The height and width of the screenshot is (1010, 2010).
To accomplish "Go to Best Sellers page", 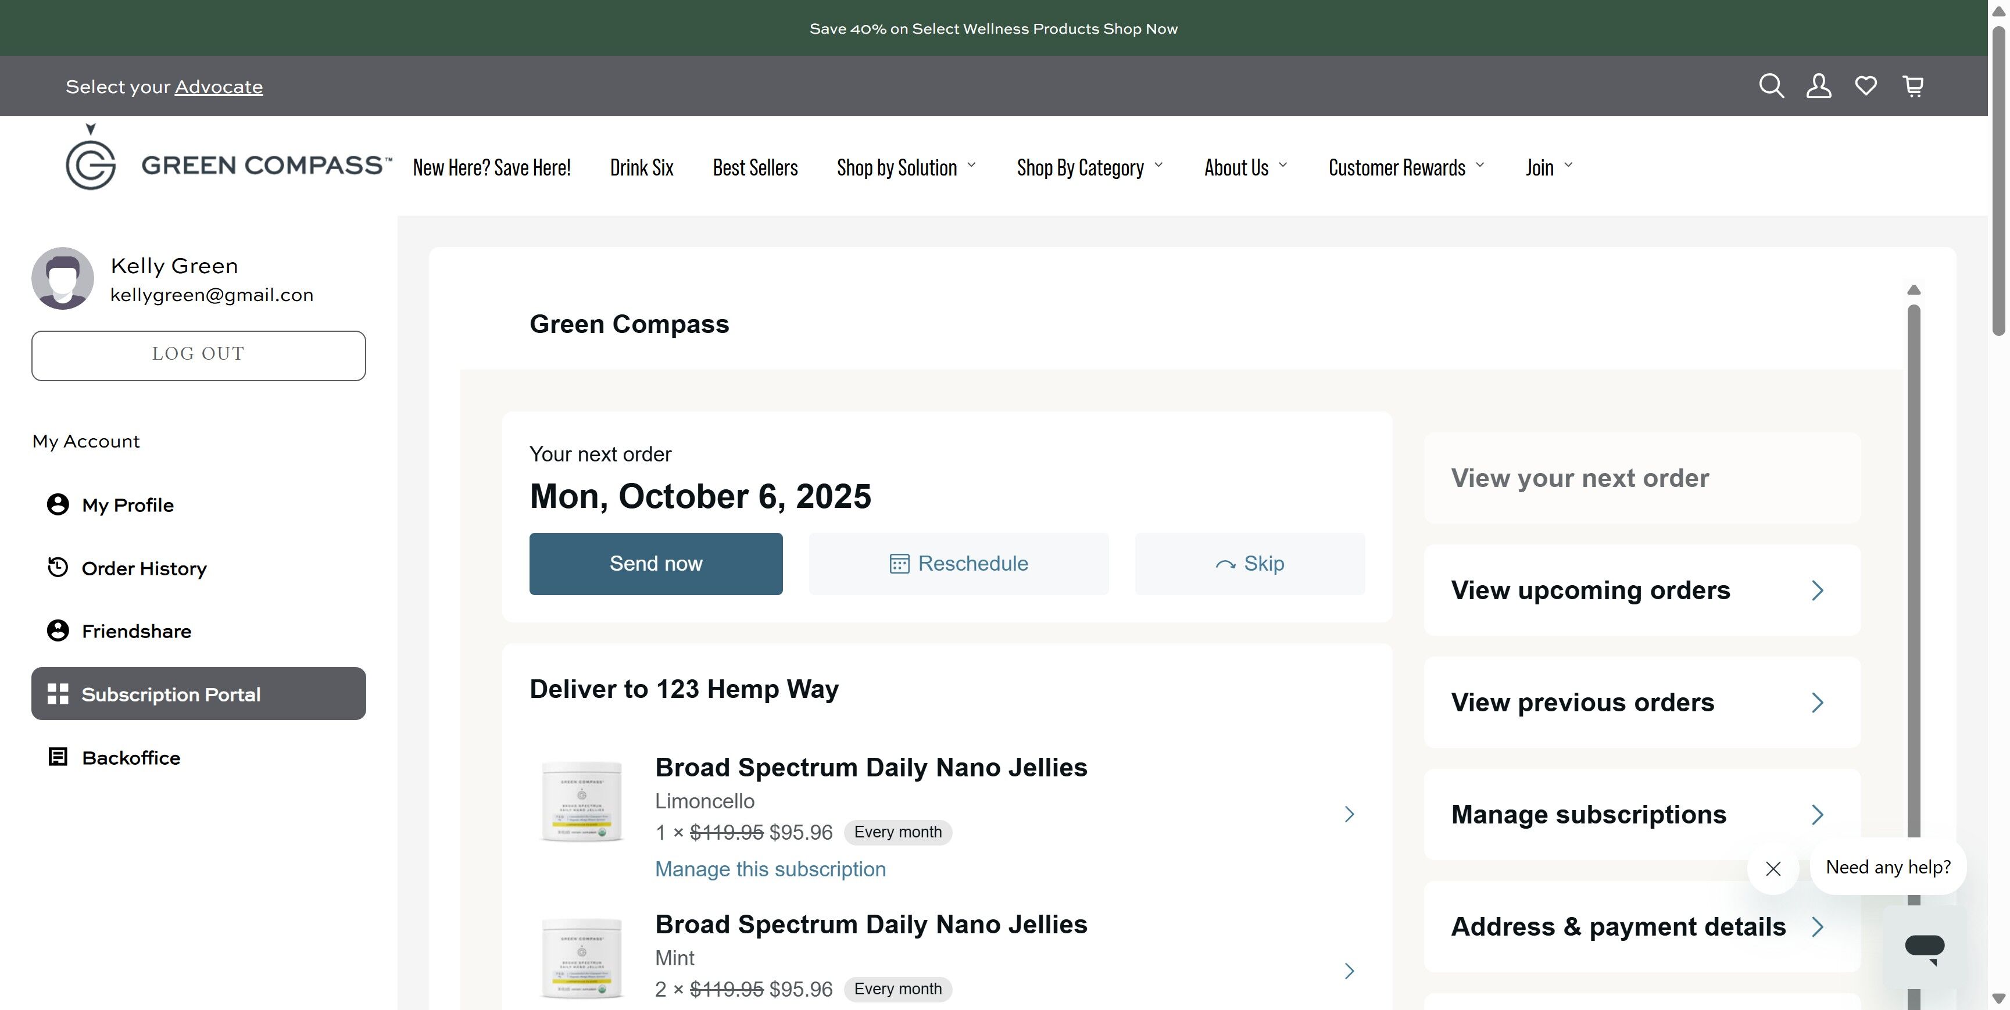I will coord(754,168).
